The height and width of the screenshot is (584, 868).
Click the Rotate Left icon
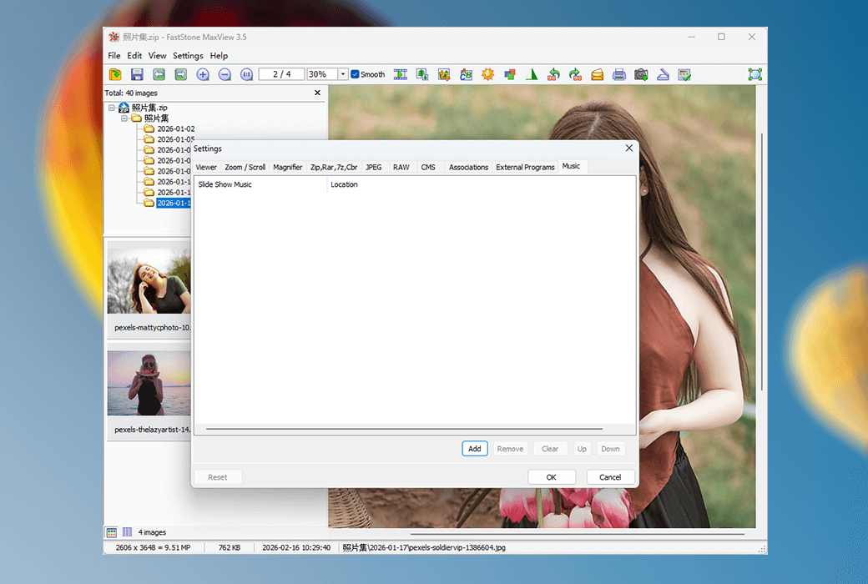pos(553,74)
